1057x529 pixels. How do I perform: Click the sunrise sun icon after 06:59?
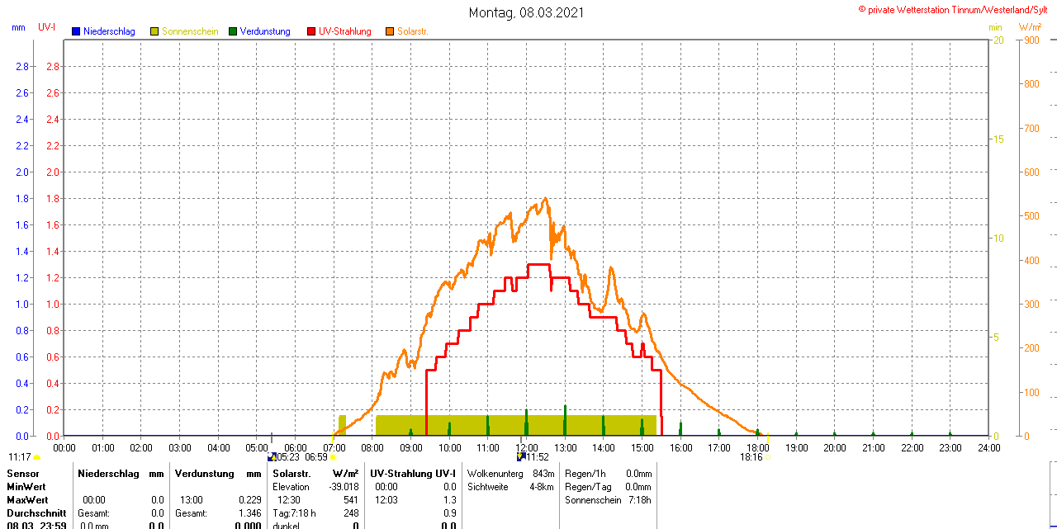333,457
